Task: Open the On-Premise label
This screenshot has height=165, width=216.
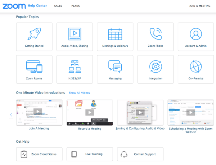Action: pos(196,78)
